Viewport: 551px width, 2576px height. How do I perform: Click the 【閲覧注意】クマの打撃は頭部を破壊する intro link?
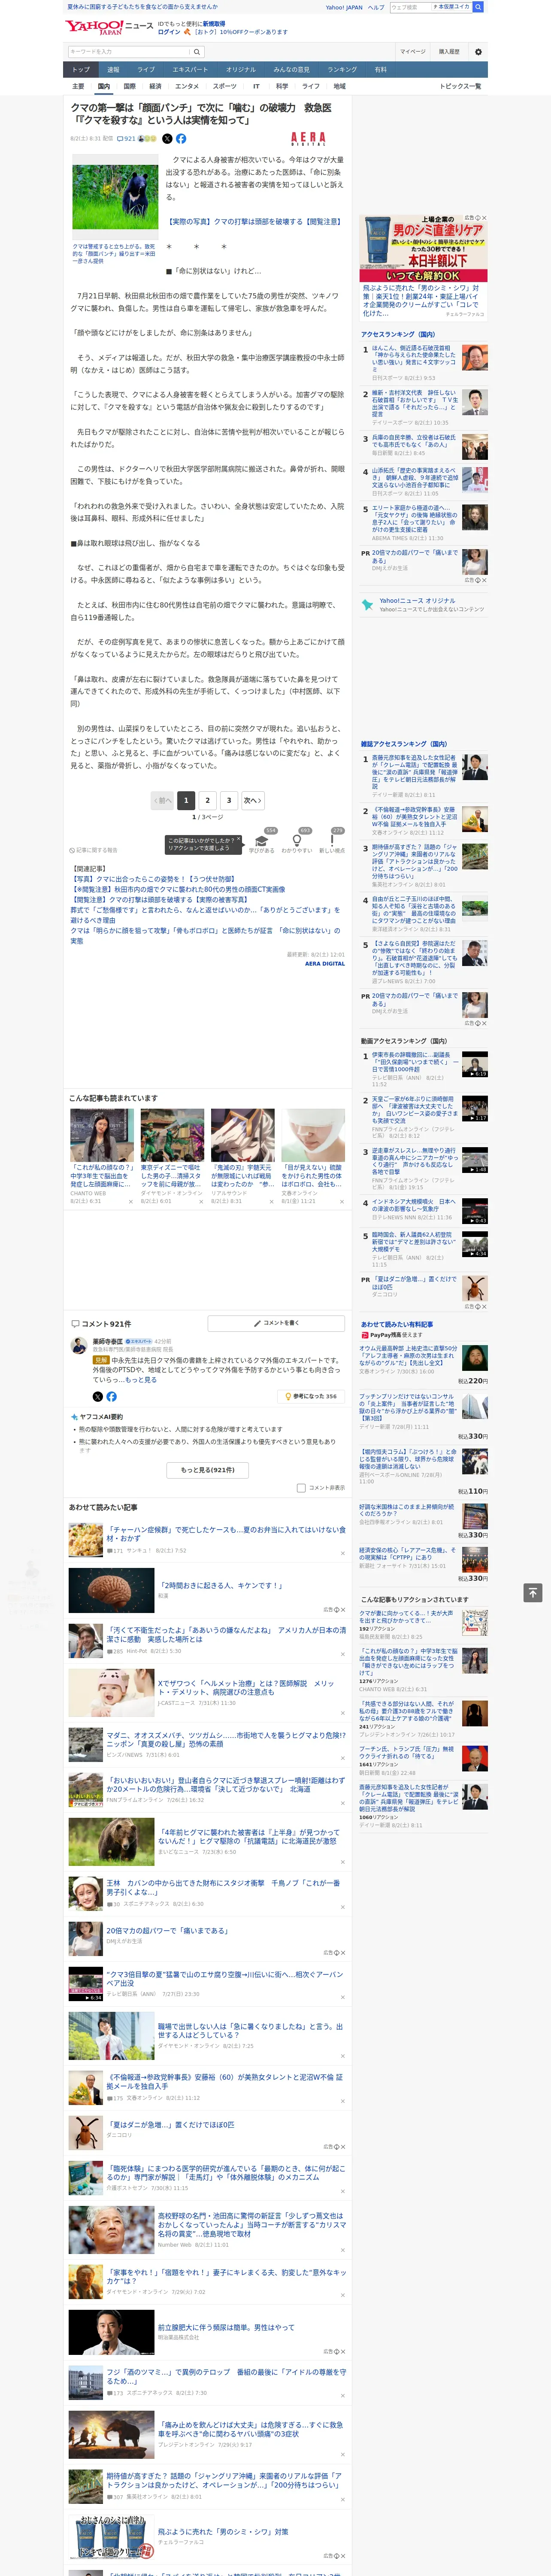click(254, 222)
